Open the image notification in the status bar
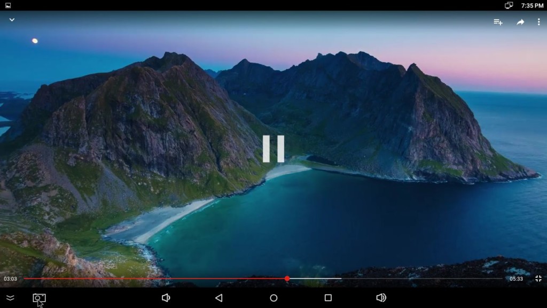This screenshot has width=547, height=308. point(8,5)
